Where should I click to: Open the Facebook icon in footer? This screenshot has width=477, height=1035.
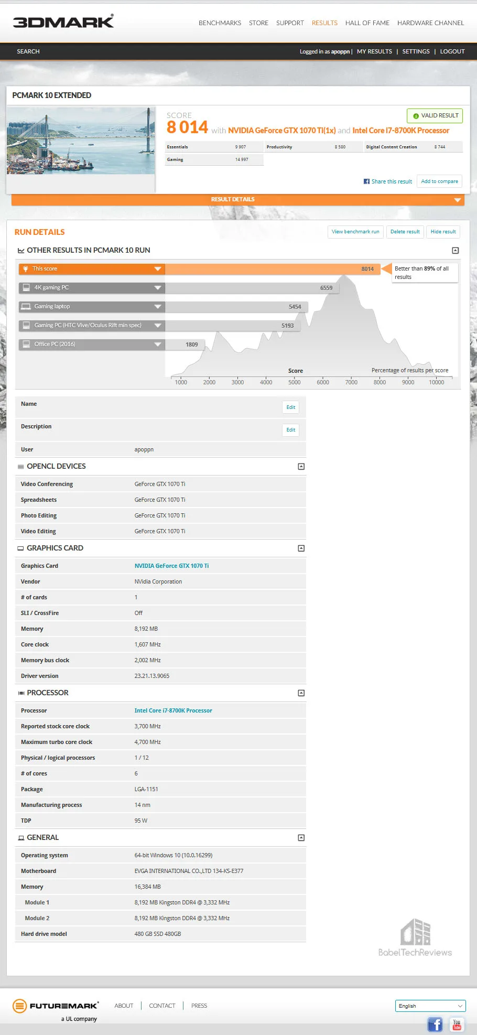click(435, 1024)
